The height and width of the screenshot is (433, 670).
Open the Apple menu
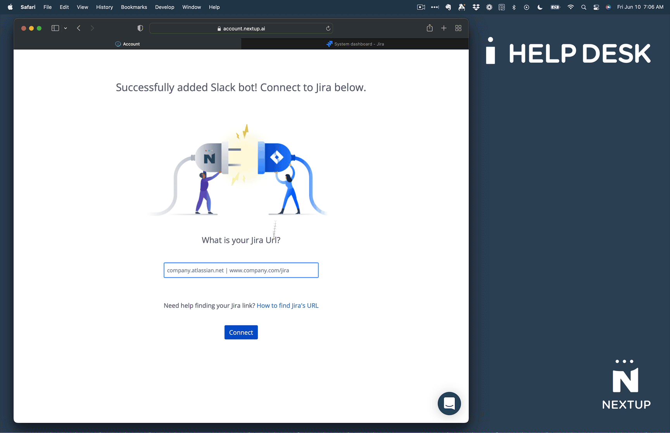pos(10,7)
